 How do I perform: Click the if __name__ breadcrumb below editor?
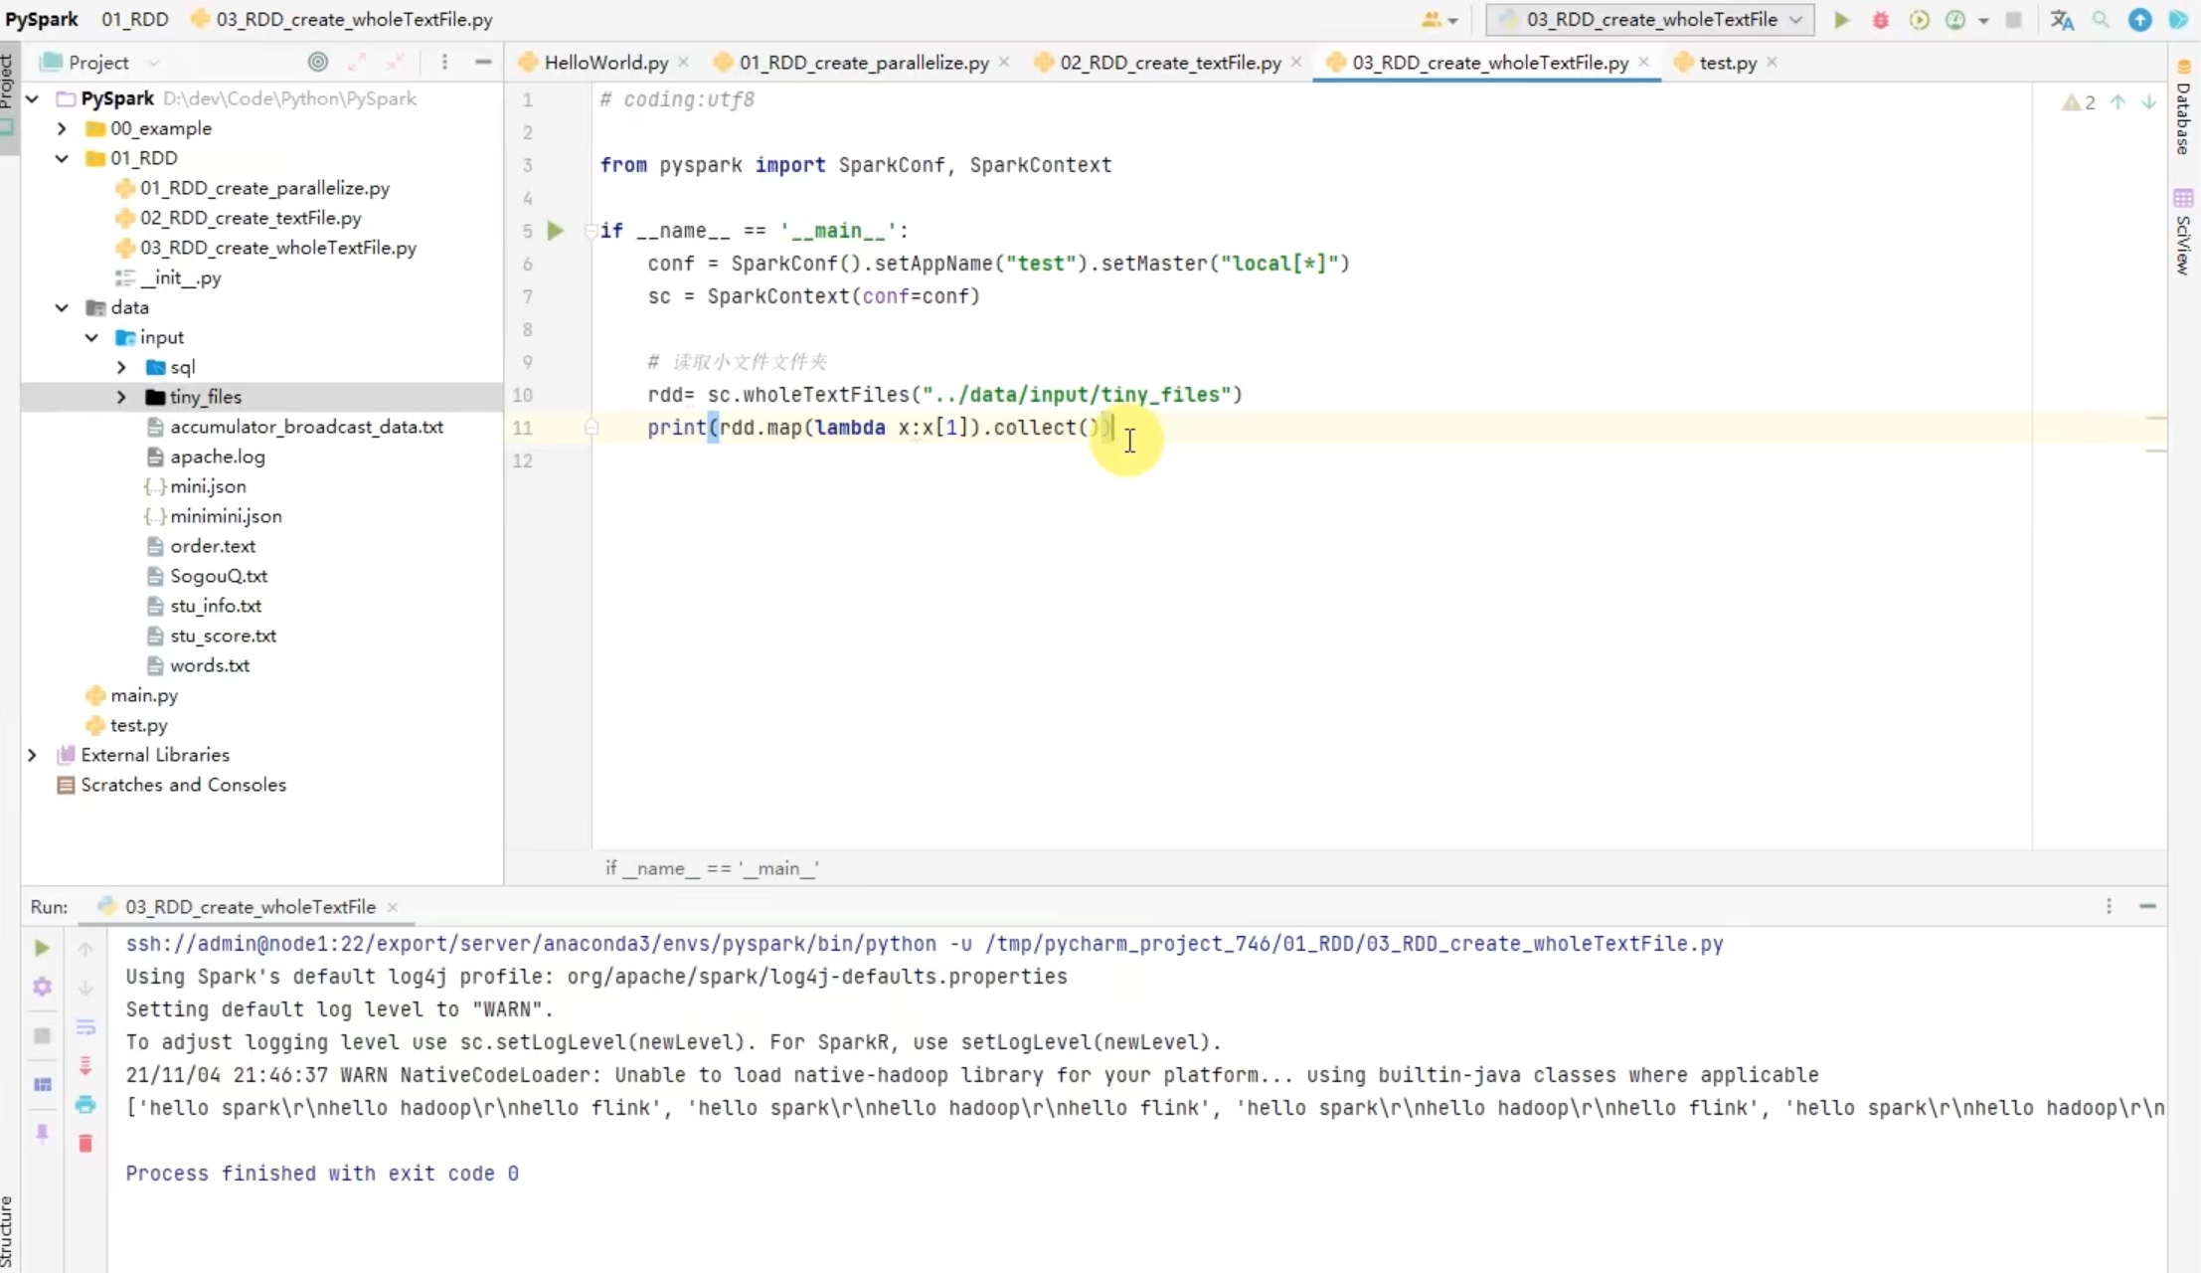click(x=712, y=868)
